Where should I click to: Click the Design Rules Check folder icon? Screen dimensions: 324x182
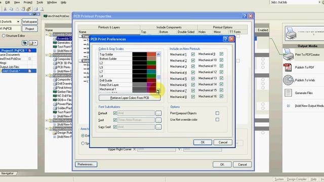(x=55, y=132)
